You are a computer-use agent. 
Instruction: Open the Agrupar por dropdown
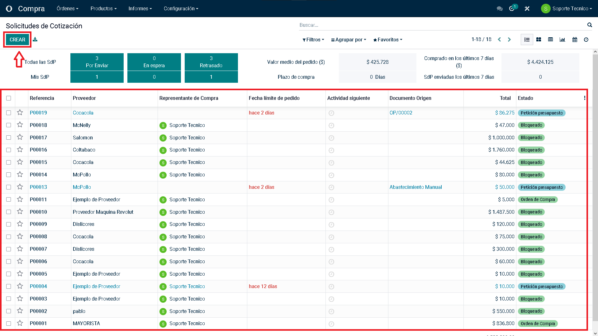click(x=349, y=40)
